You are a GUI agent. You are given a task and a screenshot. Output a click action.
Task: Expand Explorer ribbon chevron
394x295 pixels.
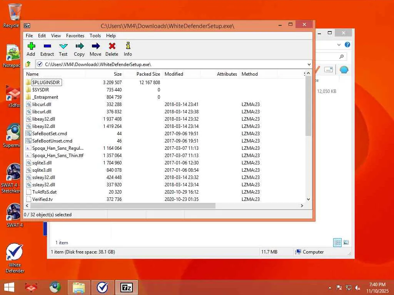(339, 45)
